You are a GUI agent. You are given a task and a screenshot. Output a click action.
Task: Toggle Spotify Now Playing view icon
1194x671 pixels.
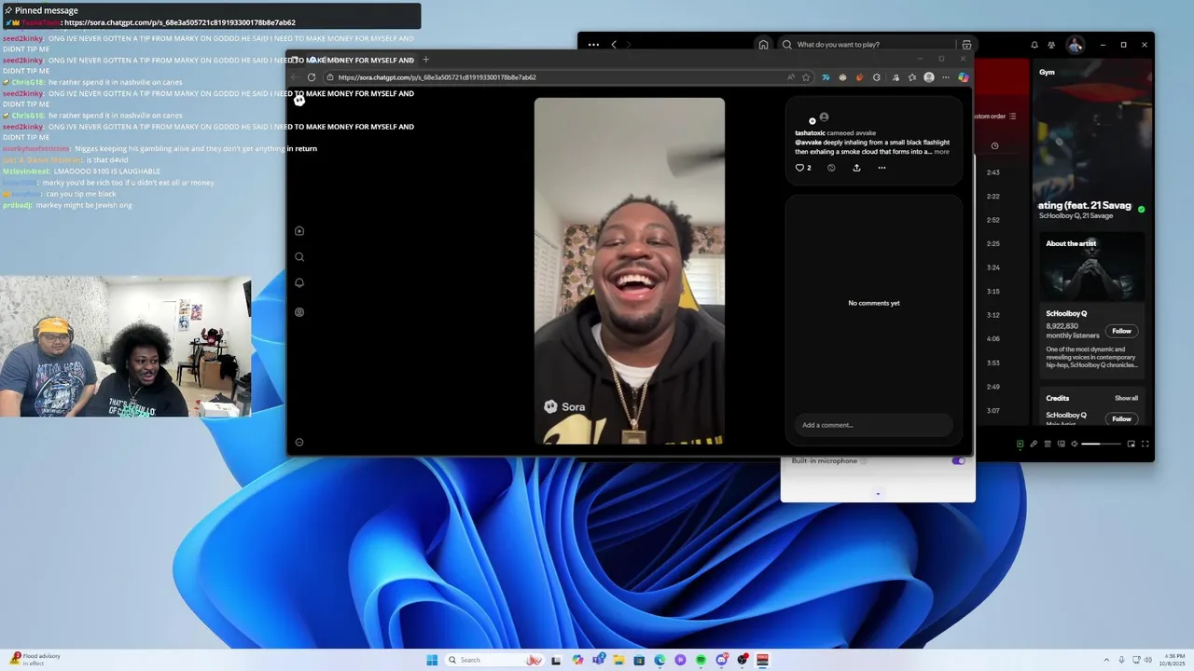click(x=1020, y=444)
